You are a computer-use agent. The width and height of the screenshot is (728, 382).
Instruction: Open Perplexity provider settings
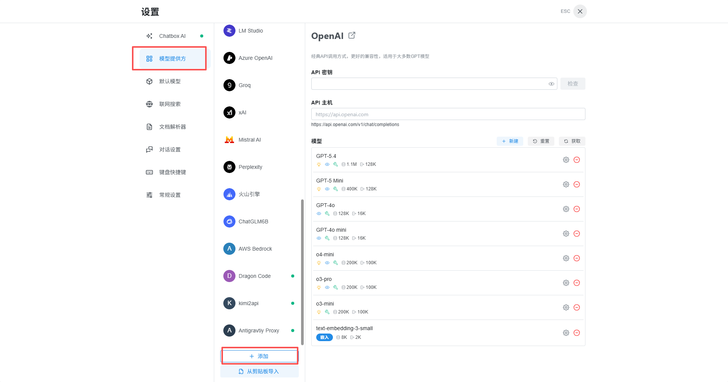tap(259, 167)
